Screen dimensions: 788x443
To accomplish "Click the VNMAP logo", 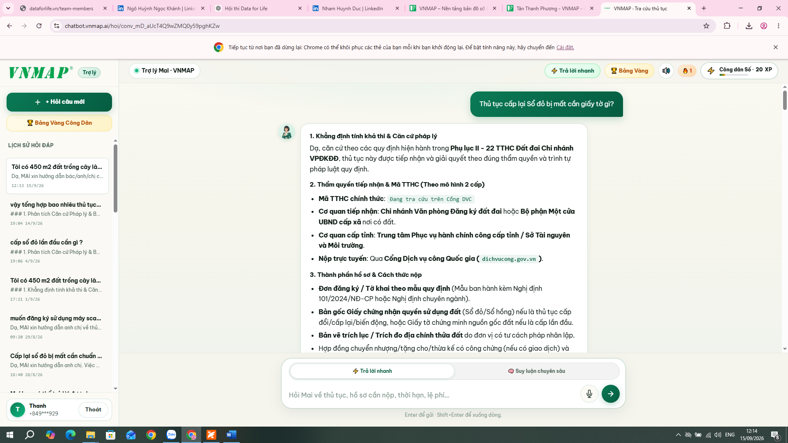I will coord(41,72).
